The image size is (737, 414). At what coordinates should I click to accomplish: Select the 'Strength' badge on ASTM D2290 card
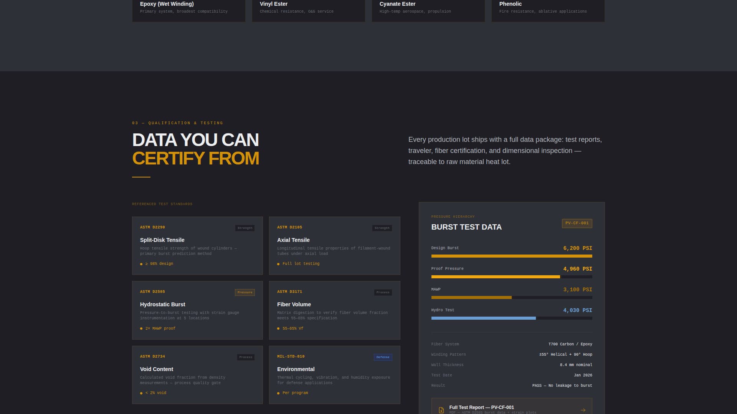tap(245, 228)
